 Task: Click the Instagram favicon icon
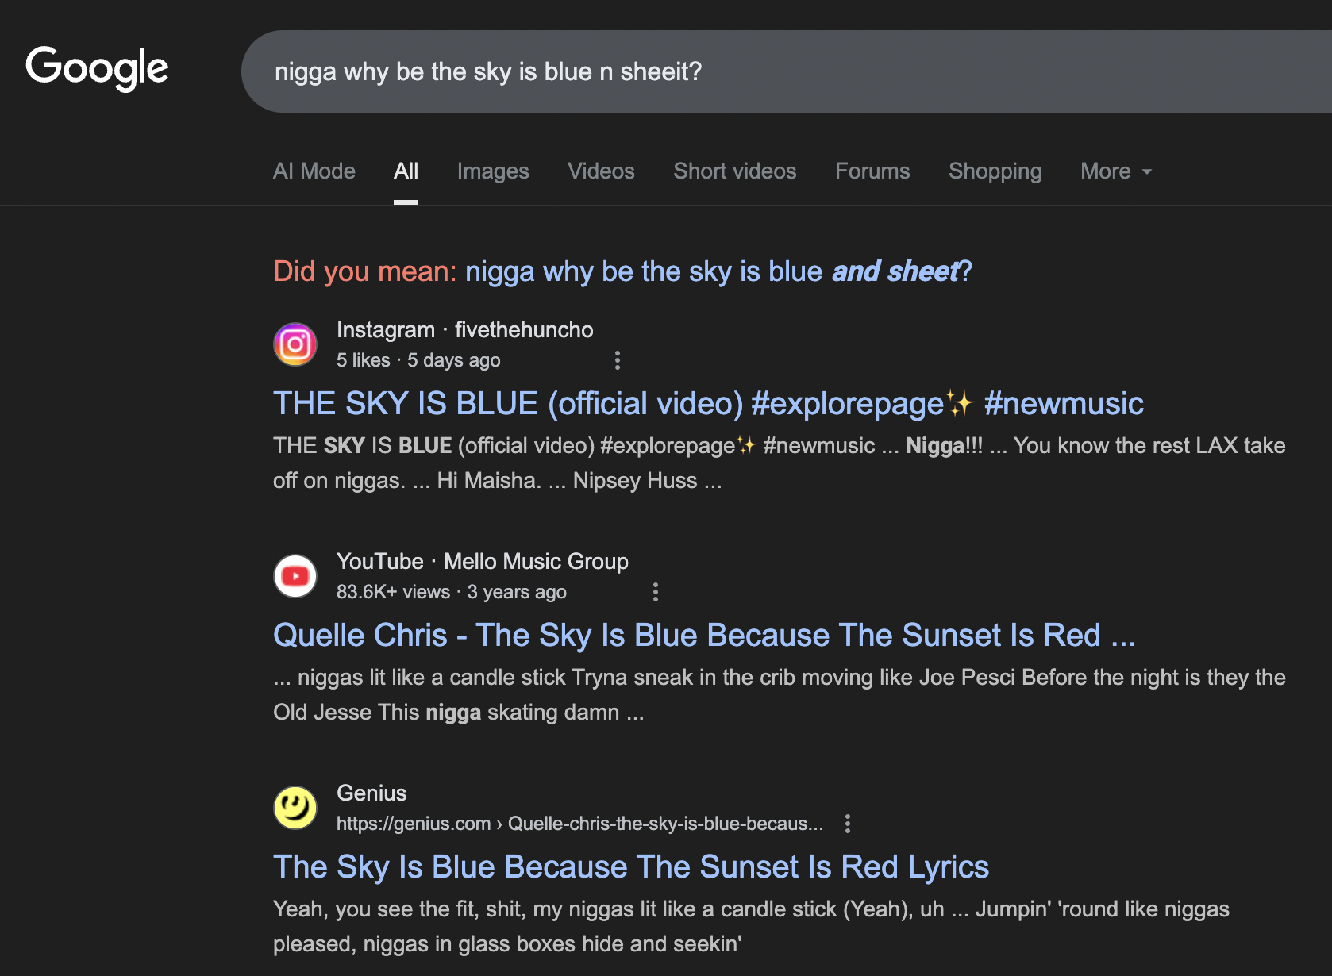pos(295,344)
